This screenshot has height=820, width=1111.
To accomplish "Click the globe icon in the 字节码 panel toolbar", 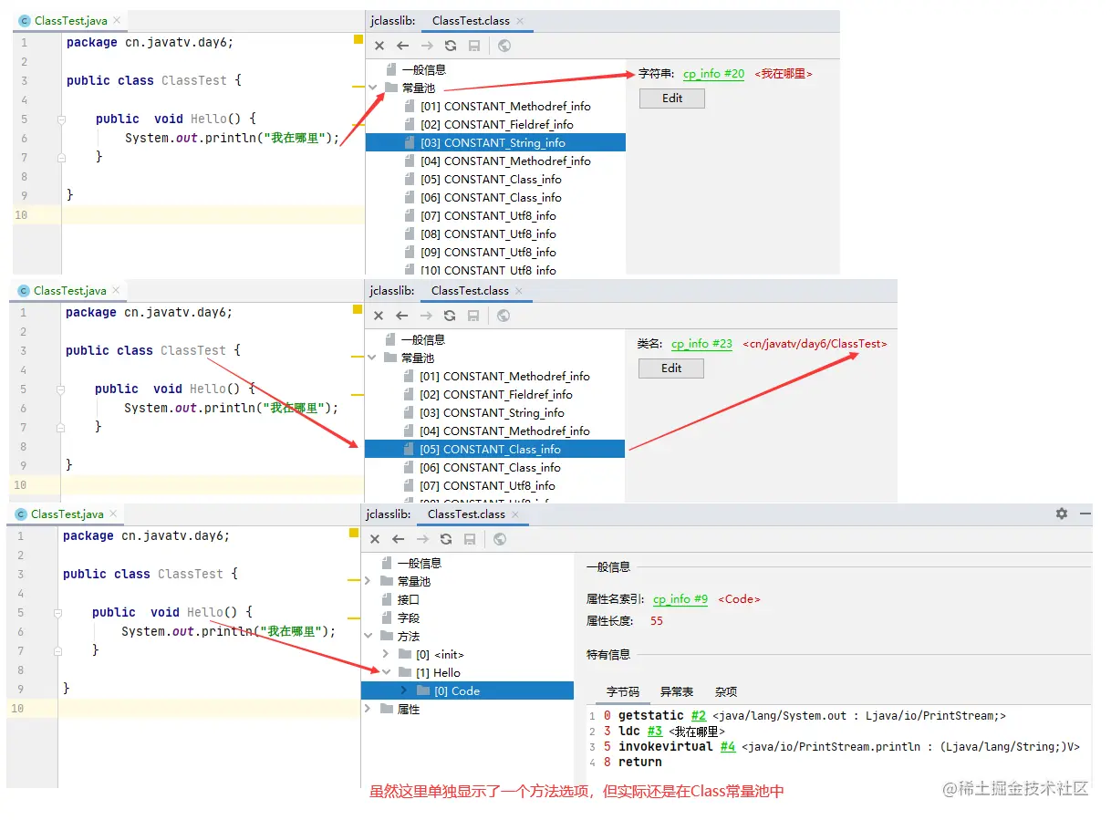I will pos(500,539).
